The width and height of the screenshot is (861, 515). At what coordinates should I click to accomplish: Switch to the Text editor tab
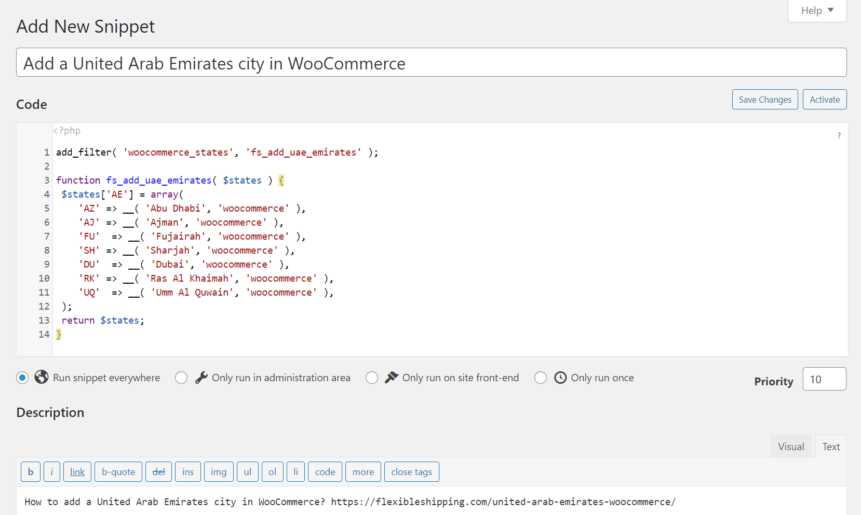tap(831, 447)
